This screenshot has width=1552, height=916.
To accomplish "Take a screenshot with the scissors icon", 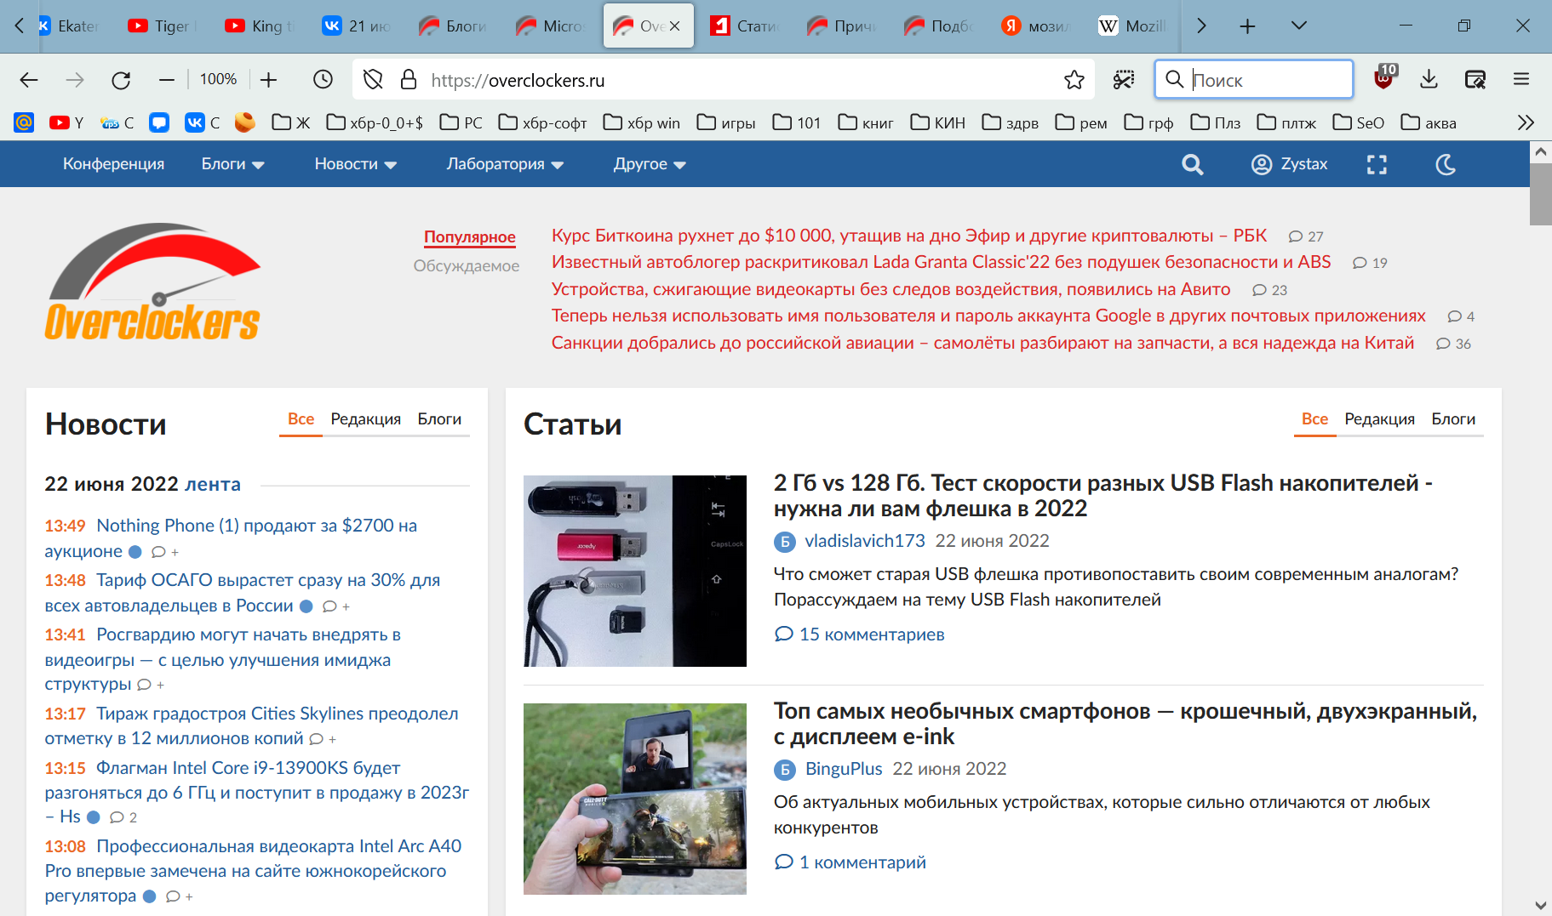I will click(x=1124, y=80).
